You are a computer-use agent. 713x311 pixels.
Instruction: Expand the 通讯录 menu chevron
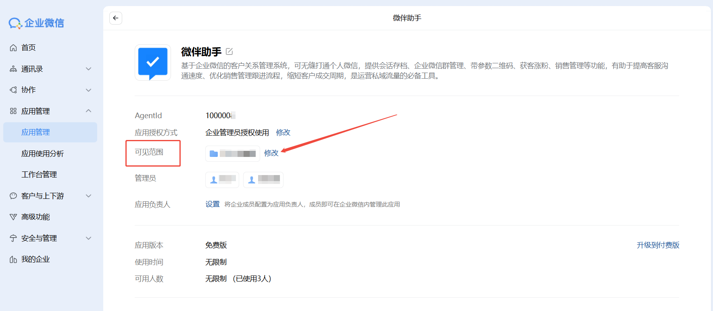coord(89,69)
